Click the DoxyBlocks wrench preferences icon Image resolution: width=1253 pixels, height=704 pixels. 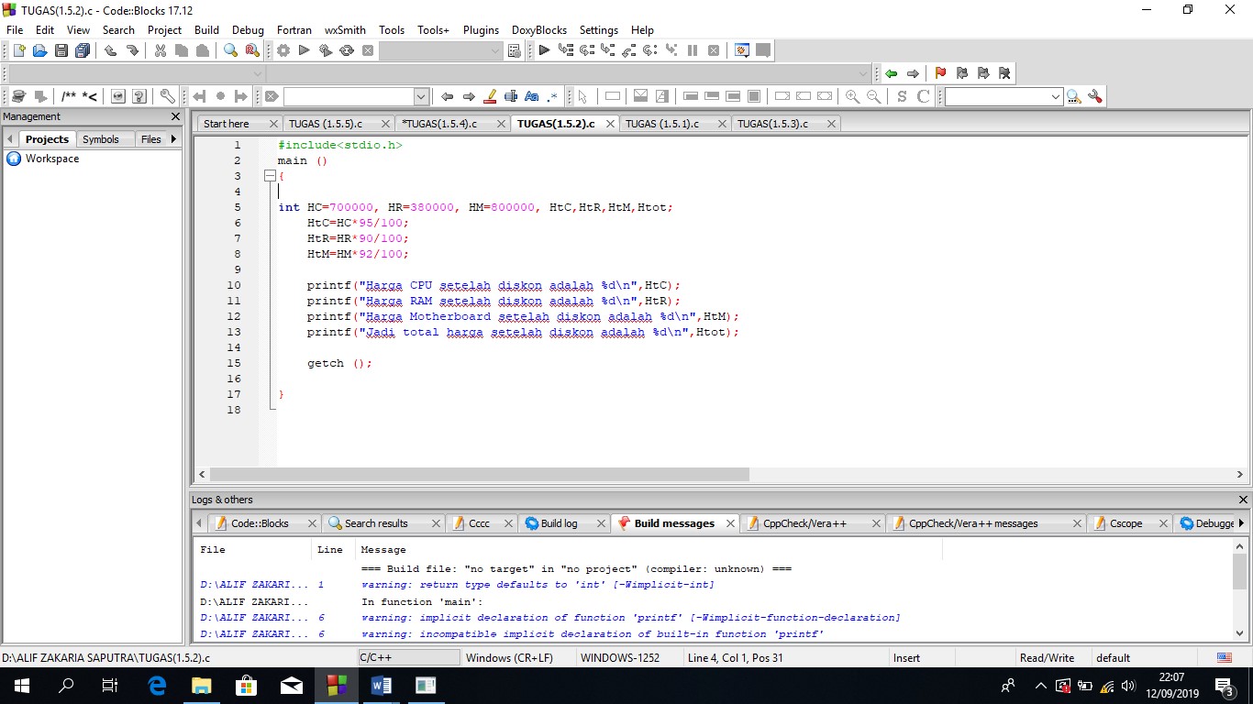[167, 96]
